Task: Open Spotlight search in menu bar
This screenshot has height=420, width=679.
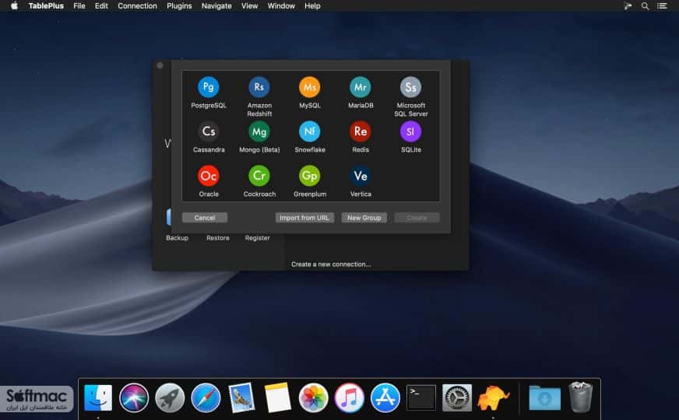Action: tap(645, 6)
